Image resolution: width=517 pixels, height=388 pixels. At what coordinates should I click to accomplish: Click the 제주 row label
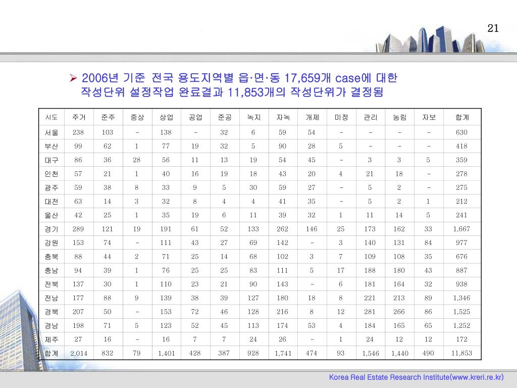click(x=51, y=339)
